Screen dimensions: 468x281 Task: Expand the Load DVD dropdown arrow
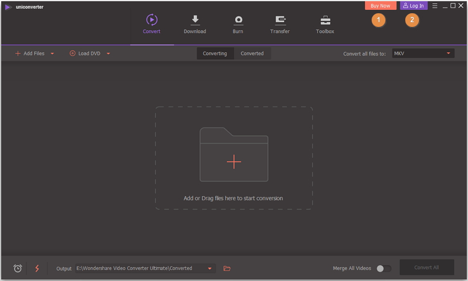pyautogui.click(x=108, y=54)
